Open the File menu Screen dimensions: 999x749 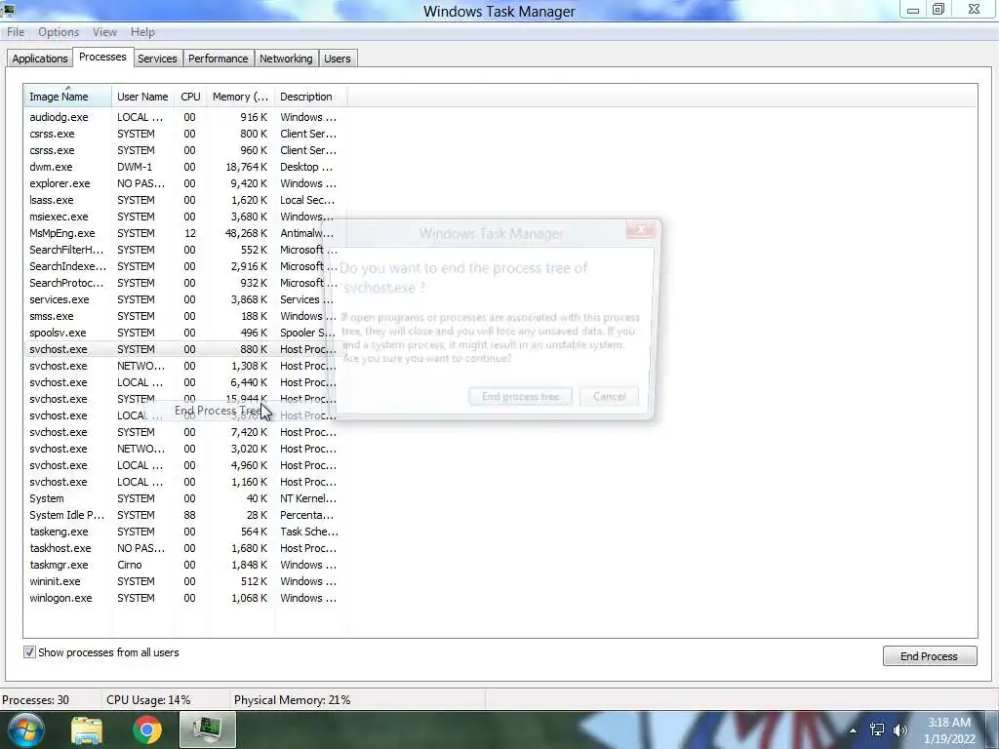(16, 32)
